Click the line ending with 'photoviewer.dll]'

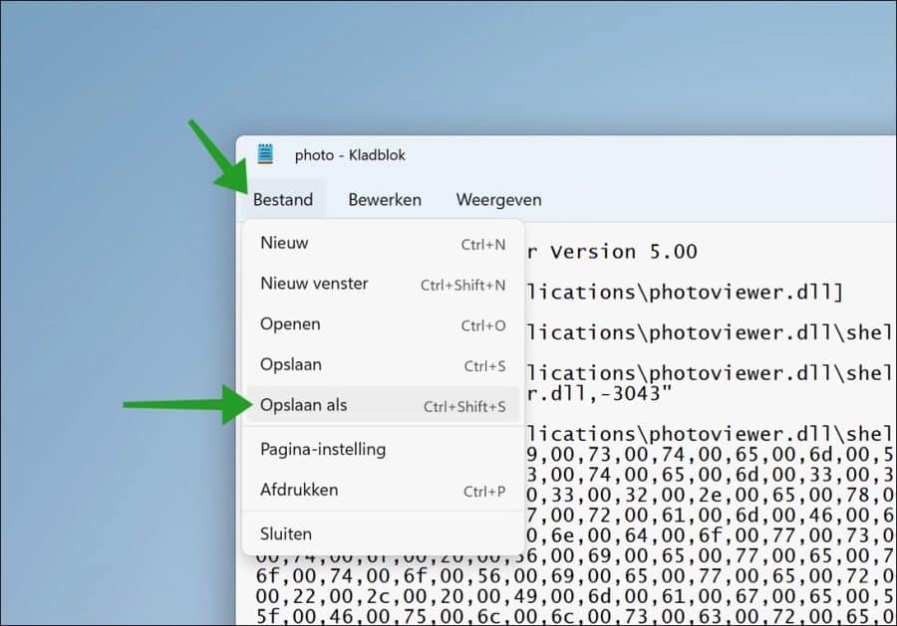point(685,293)
